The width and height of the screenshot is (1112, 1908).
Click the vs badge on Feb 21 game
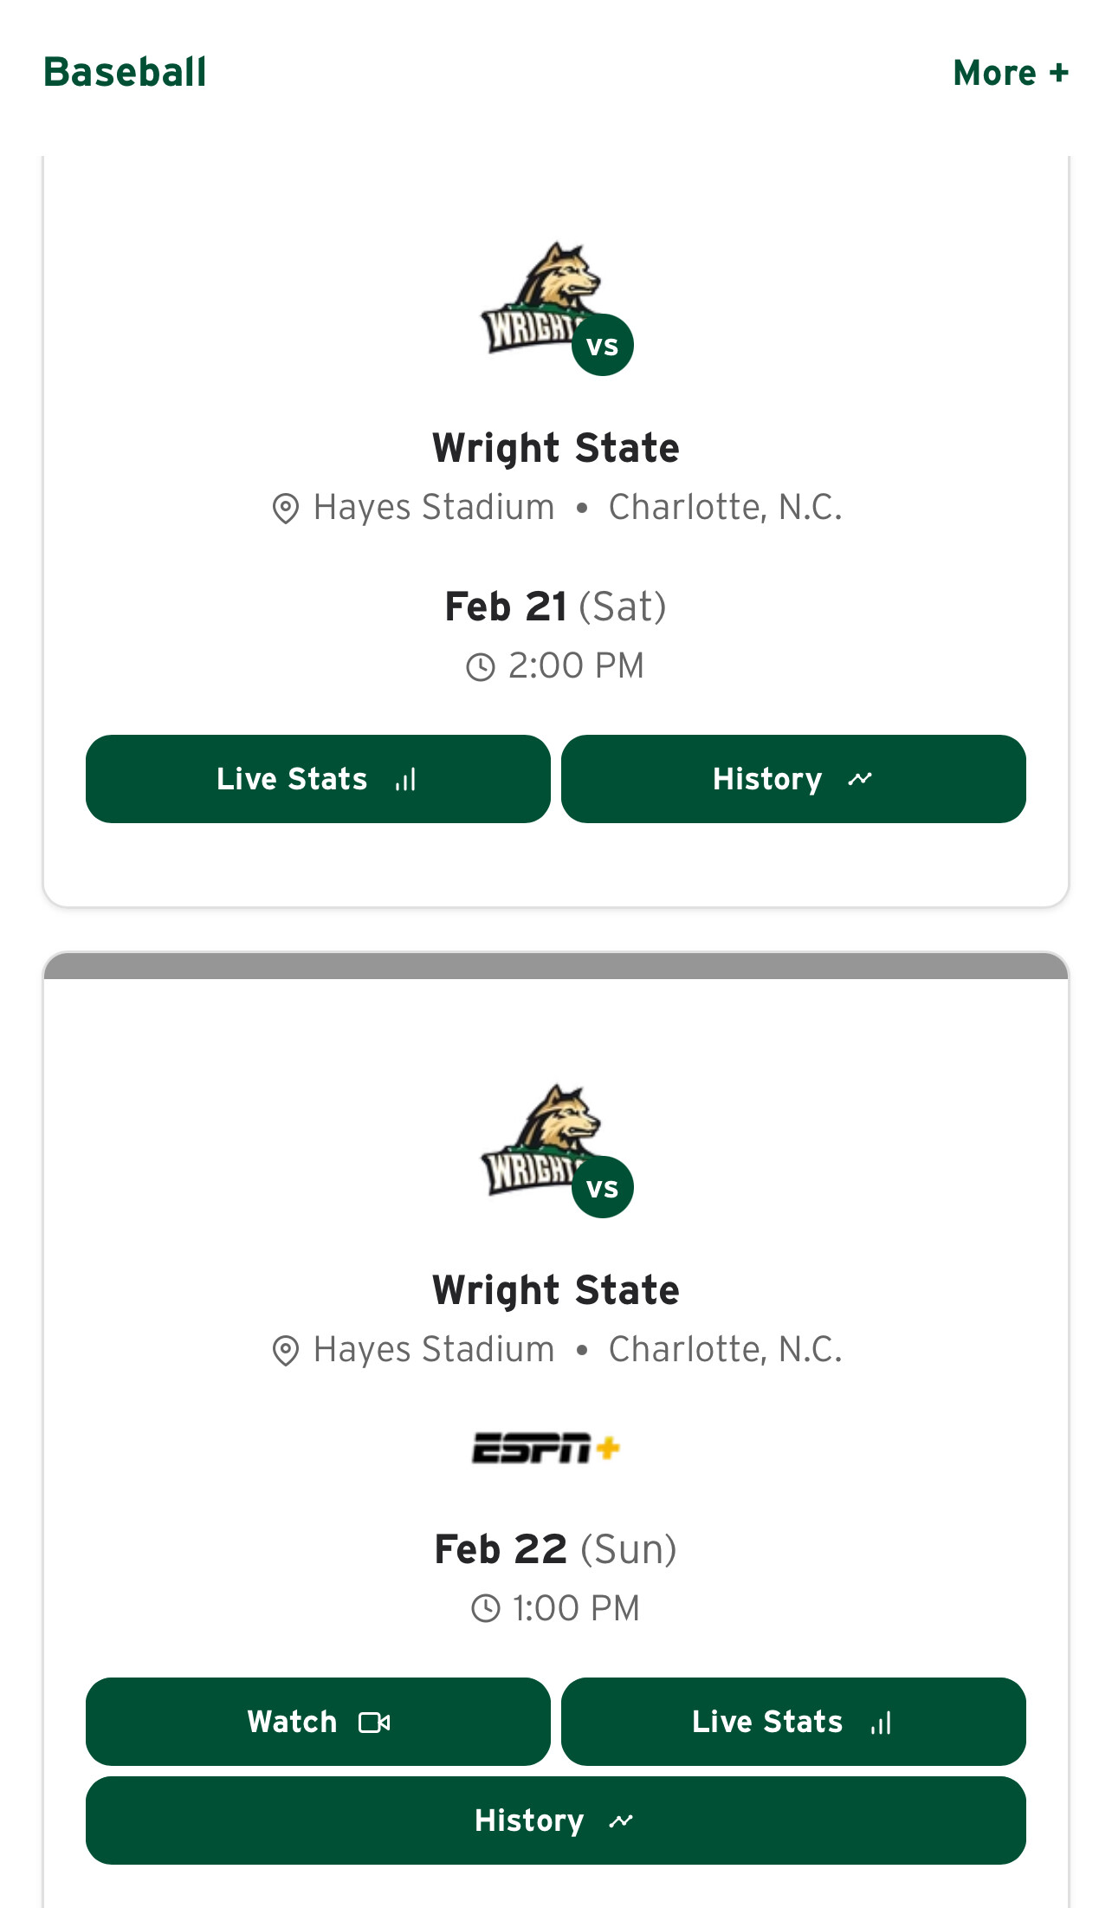click(603, 345)
